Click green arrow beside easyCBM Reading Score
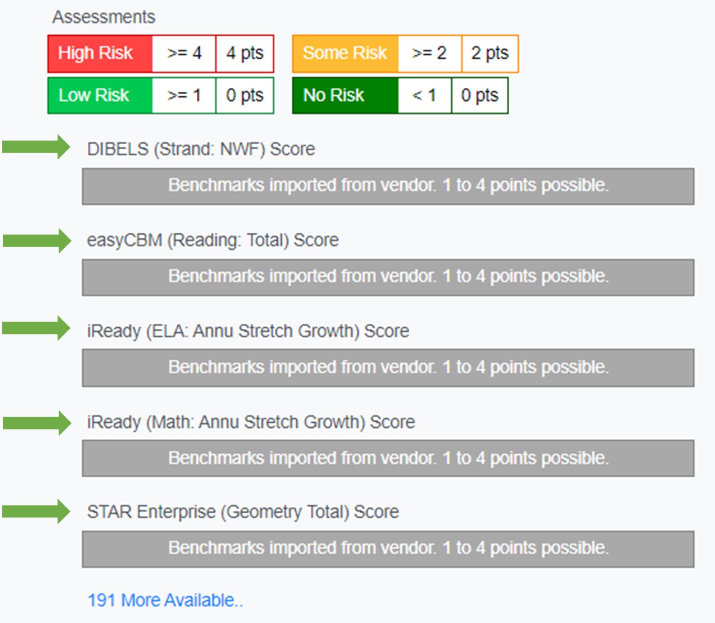 click(36, 240)
